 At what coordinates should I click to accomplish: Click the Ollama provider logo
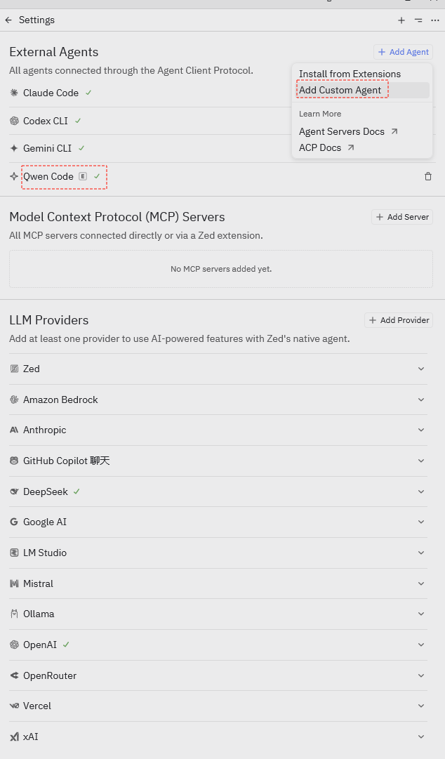point(14,614)
